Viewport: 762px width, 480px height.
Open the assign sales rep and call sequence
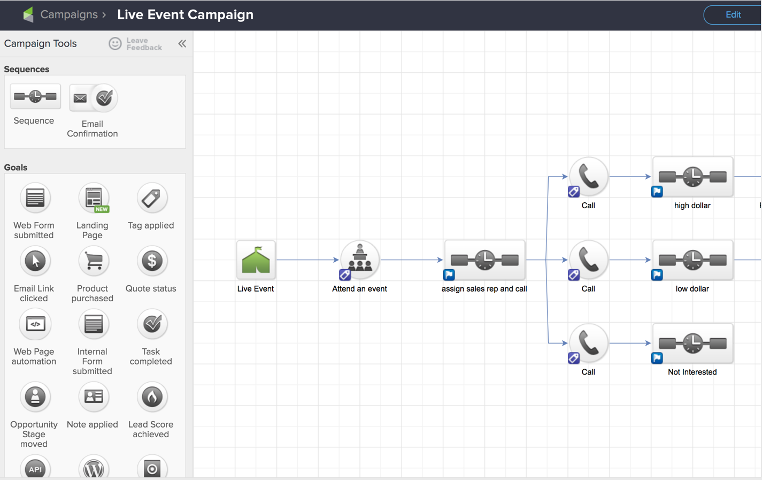click(x=484, y=260)
